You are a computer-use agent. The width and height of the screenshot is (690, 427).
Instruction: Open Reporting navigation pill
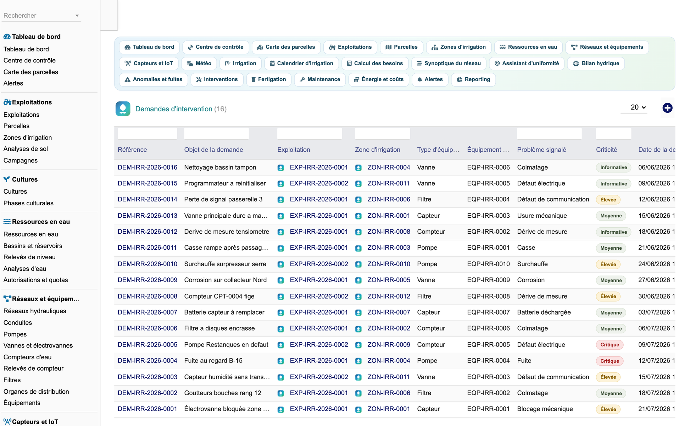473,79
